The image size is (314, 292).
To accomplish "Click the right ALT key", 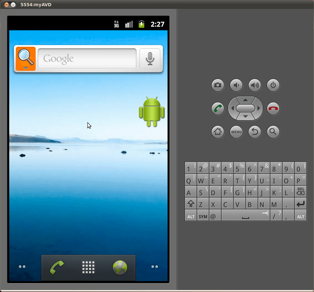I will coord(300,215).
